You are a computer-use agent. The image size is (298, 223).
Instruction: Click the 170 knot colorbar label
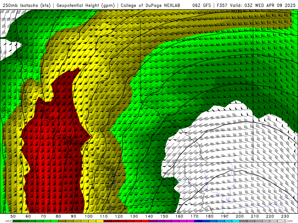click(194, 216)
